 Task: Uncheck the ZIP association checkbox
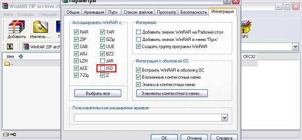click(x=76, y=39)
